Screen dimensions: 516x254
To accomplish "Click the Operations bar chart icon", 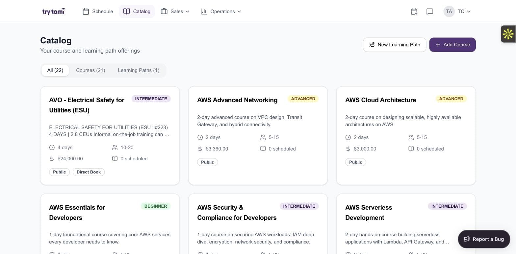I will tap(204, 12).
